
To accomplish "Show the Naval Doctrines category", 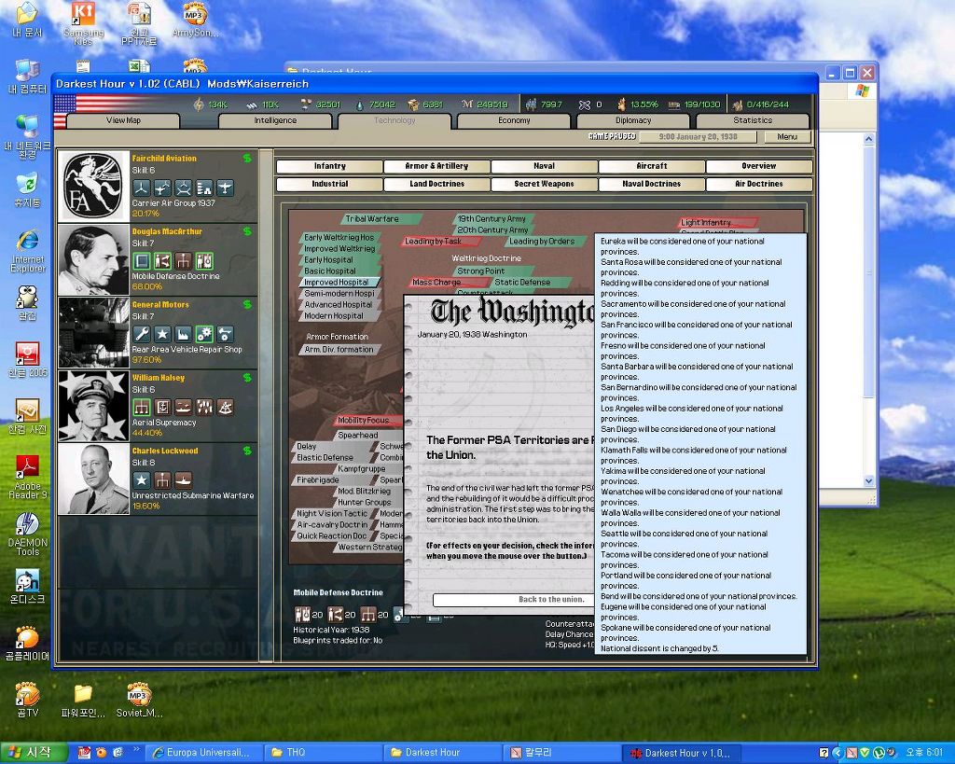I will coord(652,184).
